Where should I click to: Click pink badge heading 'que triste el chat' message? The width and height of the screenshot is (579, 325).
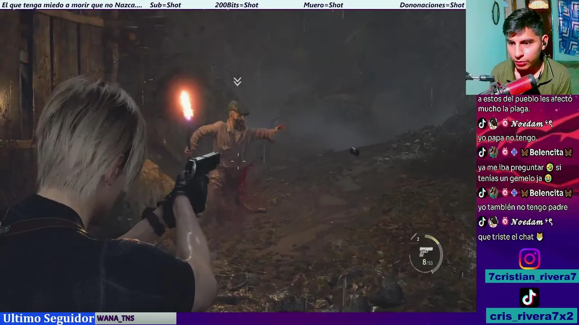505,222
